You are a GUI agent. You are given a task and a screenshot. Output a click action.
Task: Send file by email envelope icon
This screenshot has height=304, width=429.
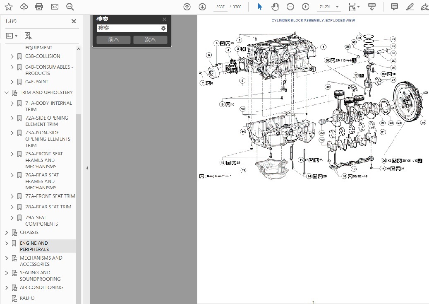[x=55, y=7]
